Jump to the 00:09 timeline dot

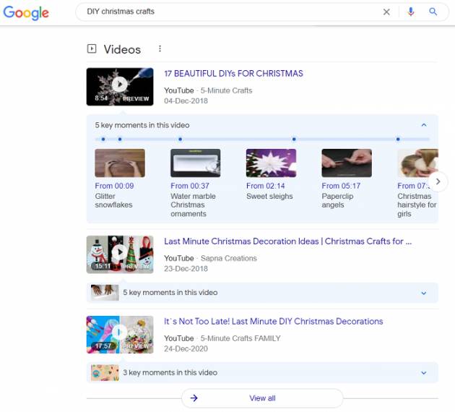(103, 139)
